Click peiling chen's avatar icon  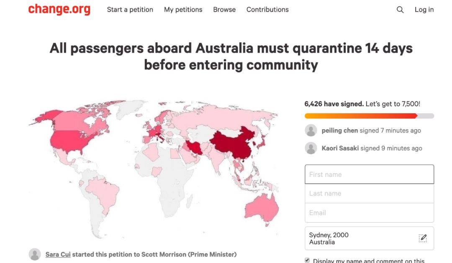tap(311, 130)
